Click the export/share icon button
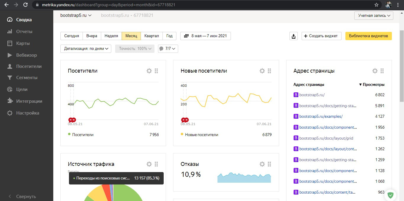The width and height of the screenshot is (404, 201). [x=293, y=36]
